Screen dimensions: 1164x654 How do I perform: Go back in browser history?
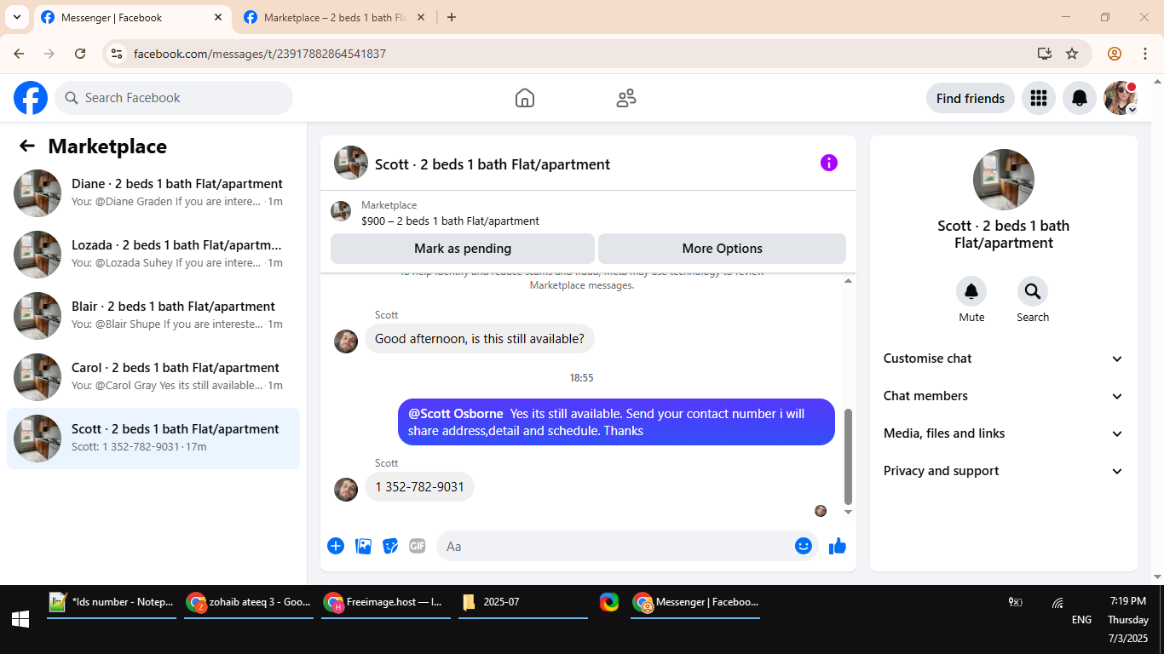tap(19, 54)
